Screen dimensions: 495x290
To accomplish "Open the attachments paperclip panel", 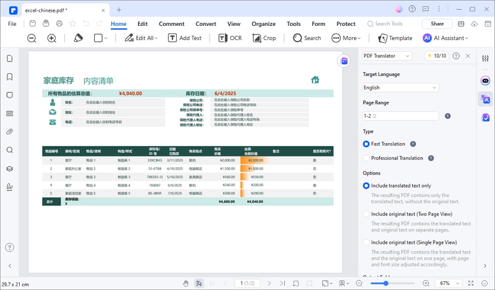I will (x=10, y=131).
